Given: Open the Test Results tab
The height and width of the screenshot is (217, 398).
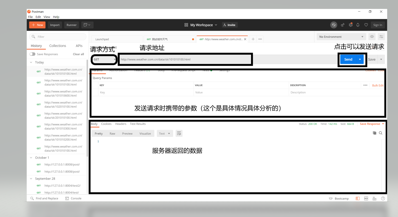Looking at the screenshot, I should click(138, 124).
